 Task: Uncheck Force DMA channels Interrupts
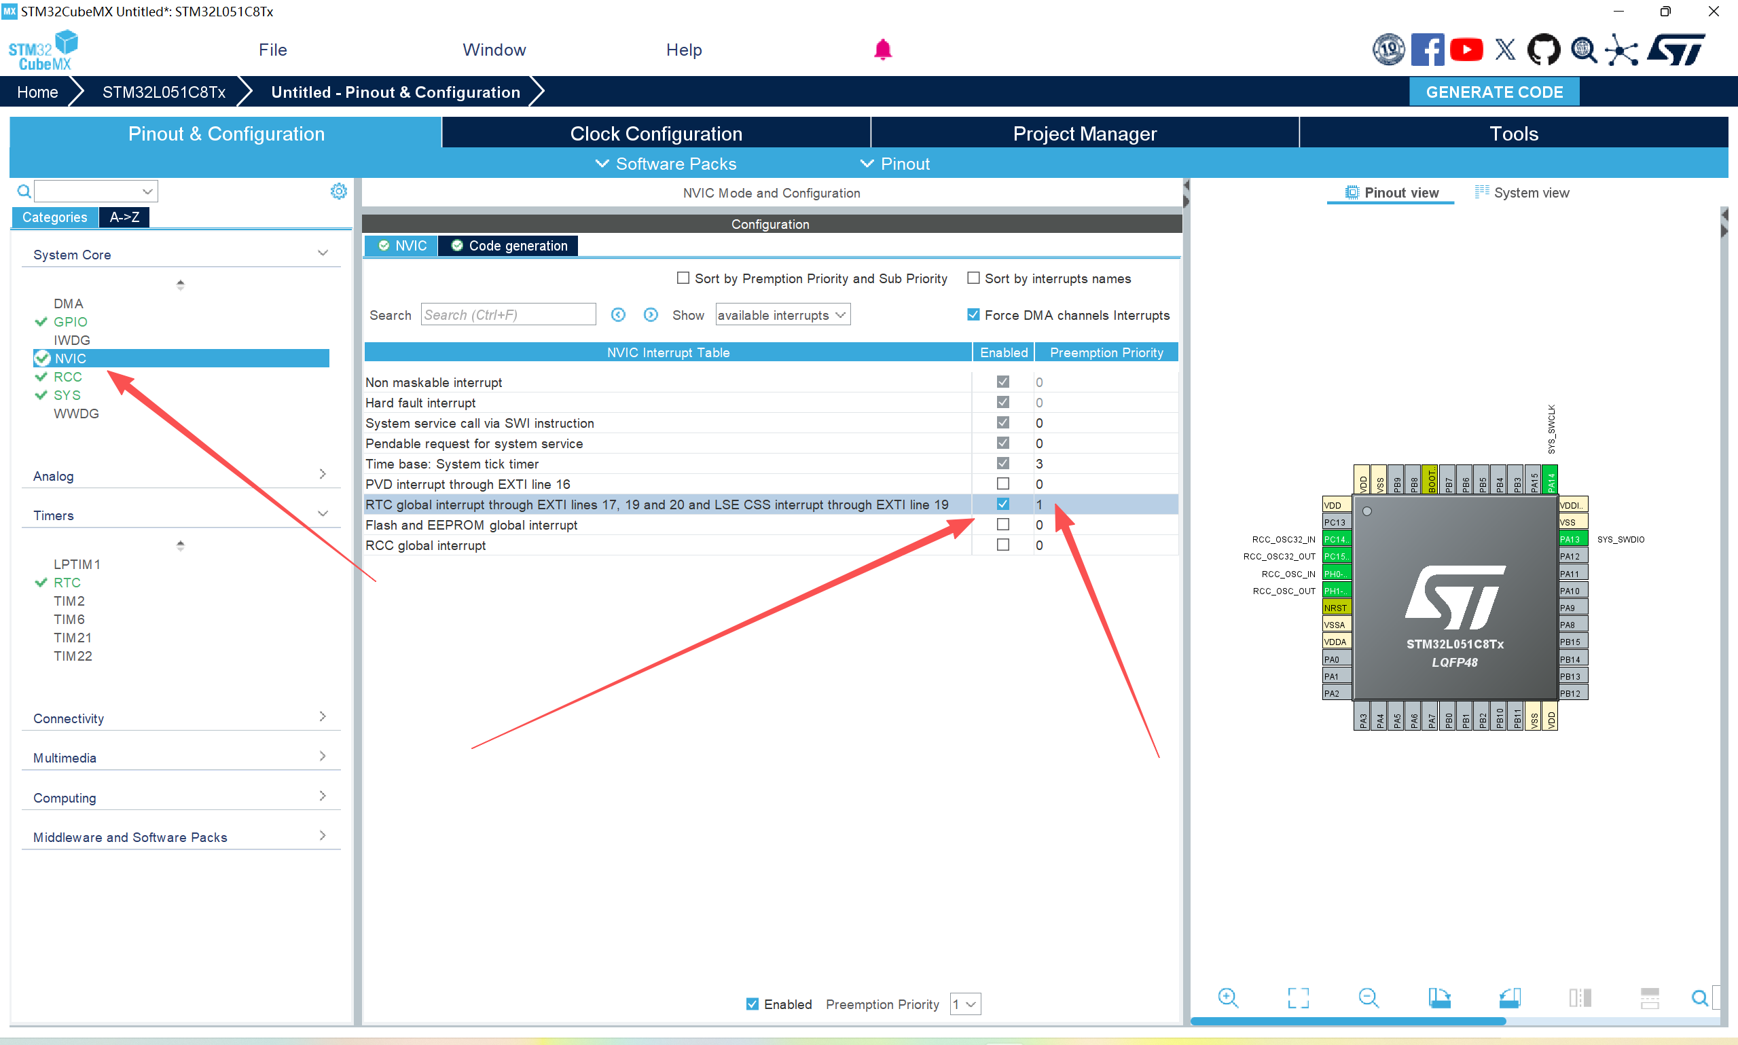point(973,315)
